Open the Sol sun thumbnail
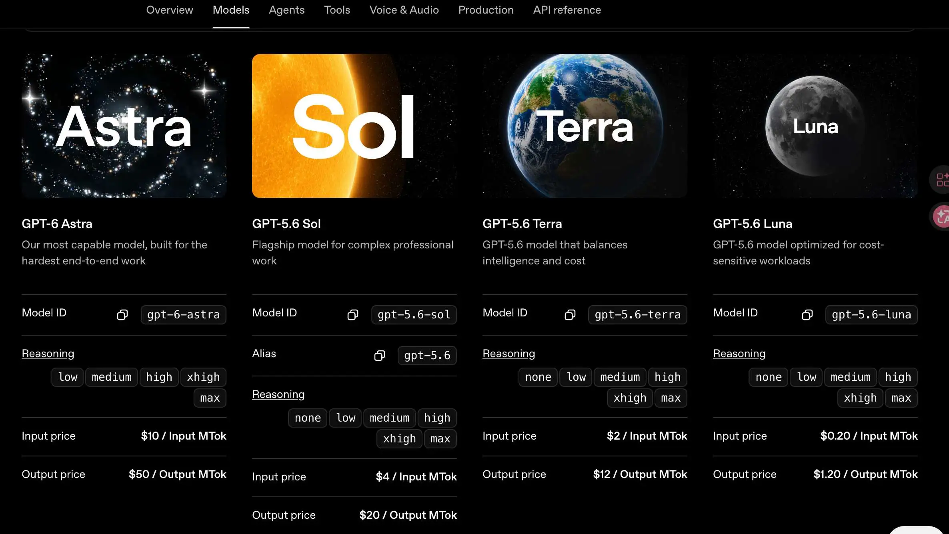 click(x=354, y=126)
